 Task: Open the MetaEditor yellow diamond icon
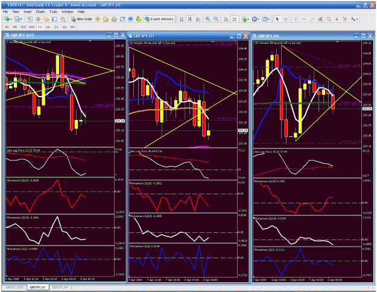98,19
